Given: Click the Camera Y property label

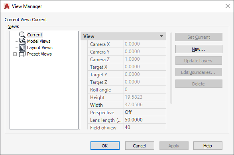Looking at the screenshot, I should click(100, 52).
